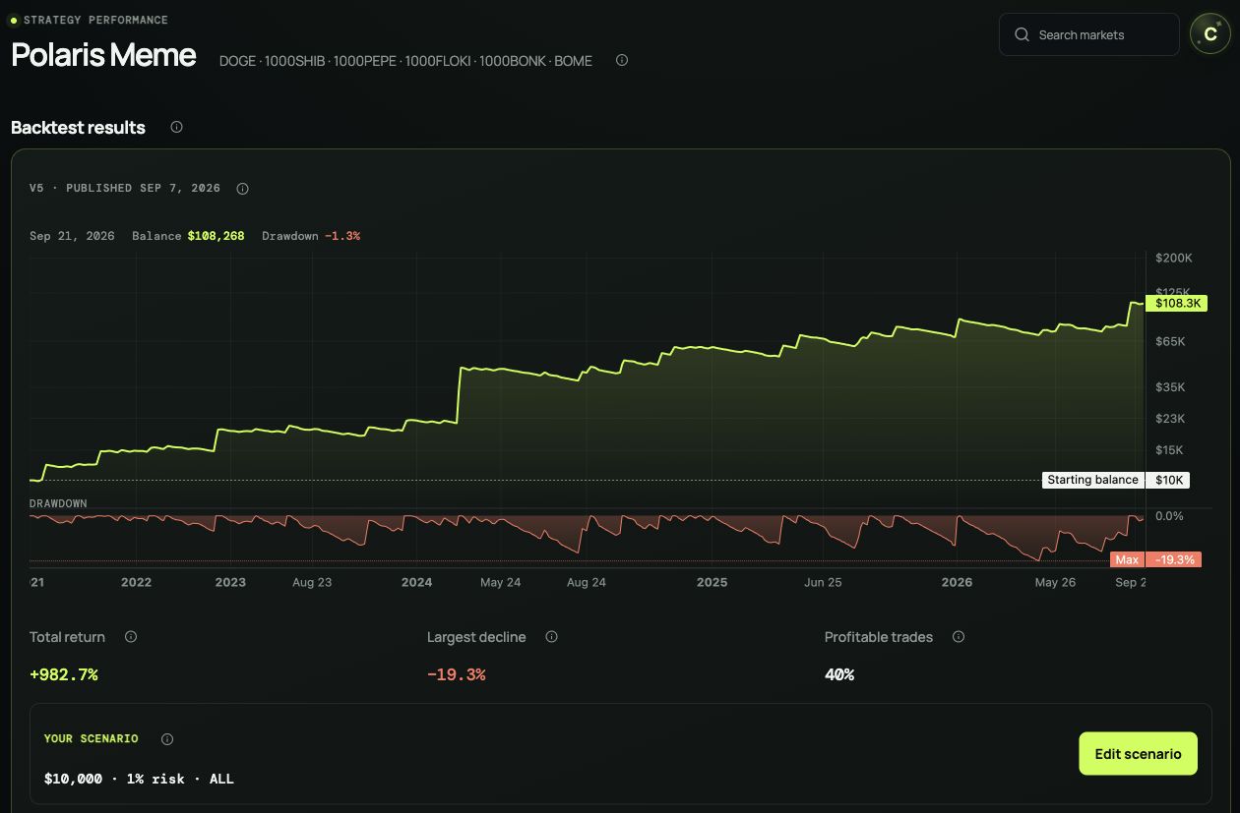Click the Aug 23 time axis label
Image resolution: width=1240 pixels, height=813 pixels.
(x=312, y=582)
